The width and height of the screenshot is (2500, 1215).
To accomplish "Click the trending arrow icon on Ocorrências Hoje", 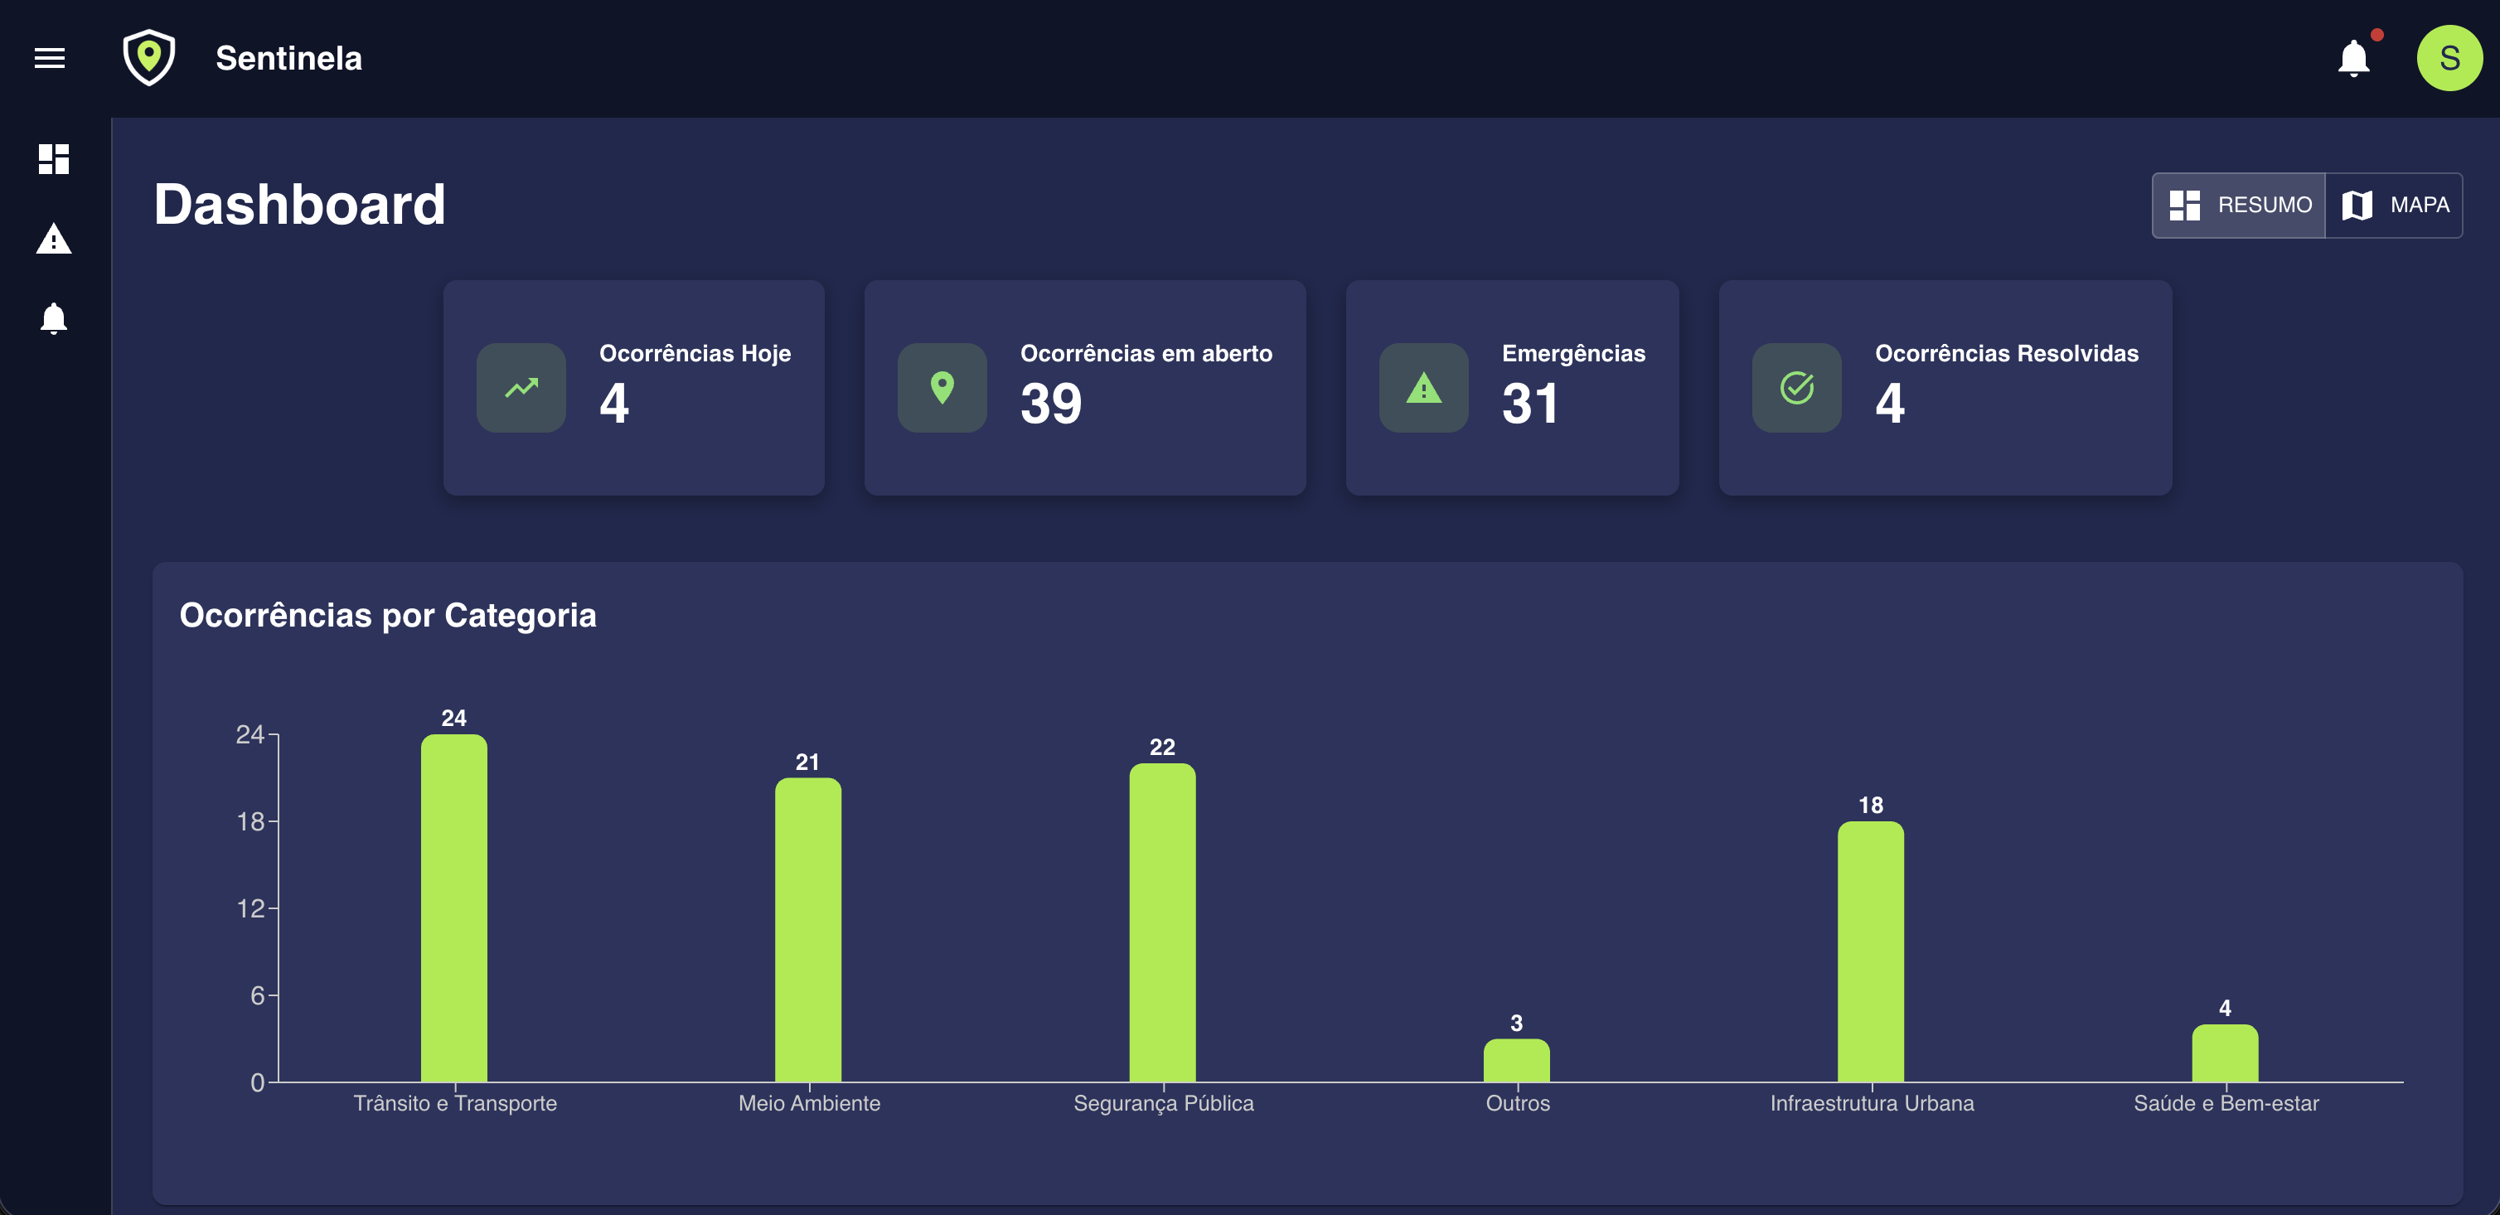I will tap(521, 388).
